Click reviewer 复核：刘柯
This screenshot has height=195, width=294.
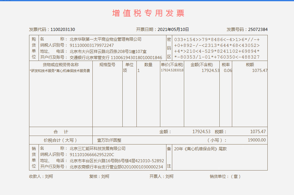pyautogui.click(x=99, y=176)
